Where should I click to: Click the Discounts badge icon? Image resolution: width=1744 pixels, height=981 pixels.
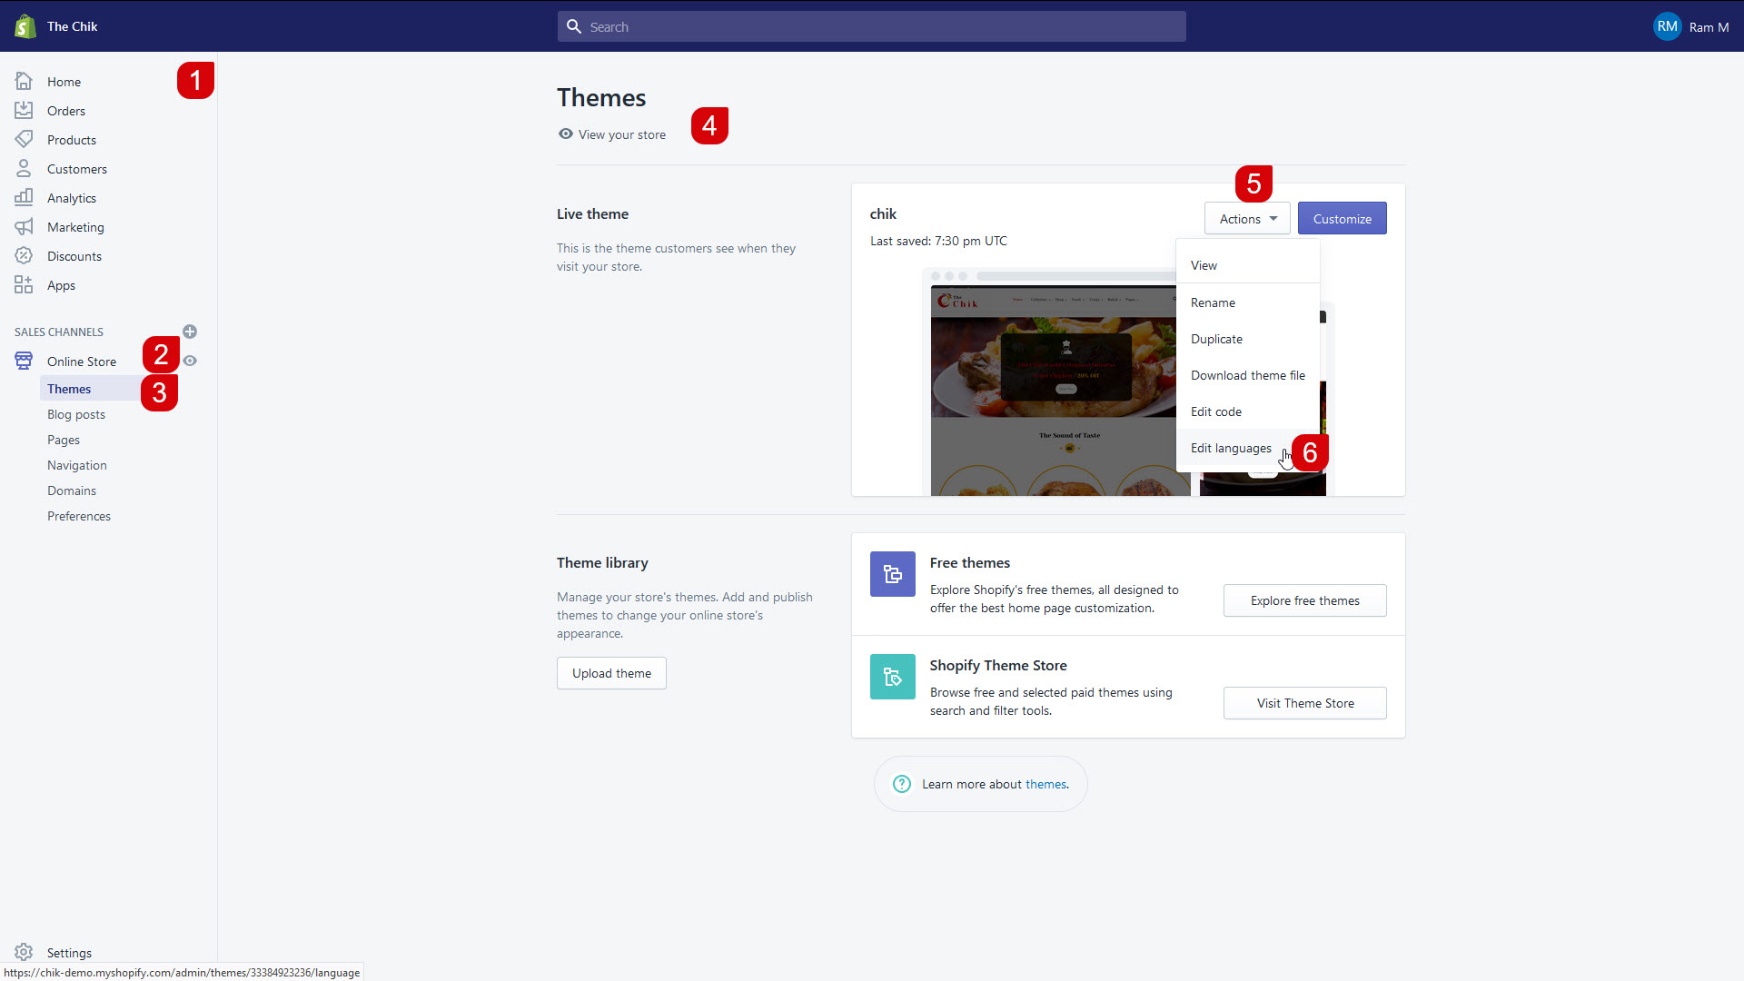click(24, 256)
